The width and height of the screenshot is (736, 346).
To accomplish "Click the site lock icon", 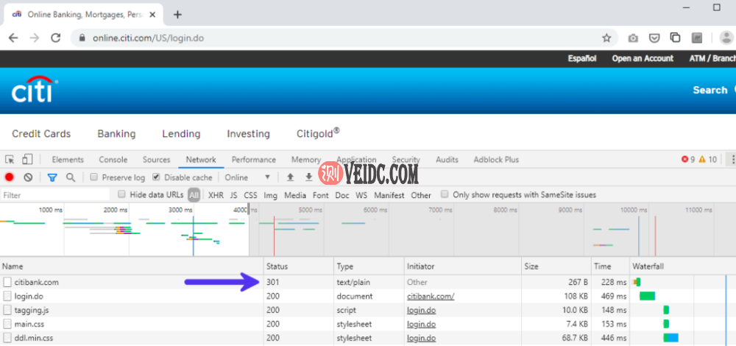I will coord(82,38).
